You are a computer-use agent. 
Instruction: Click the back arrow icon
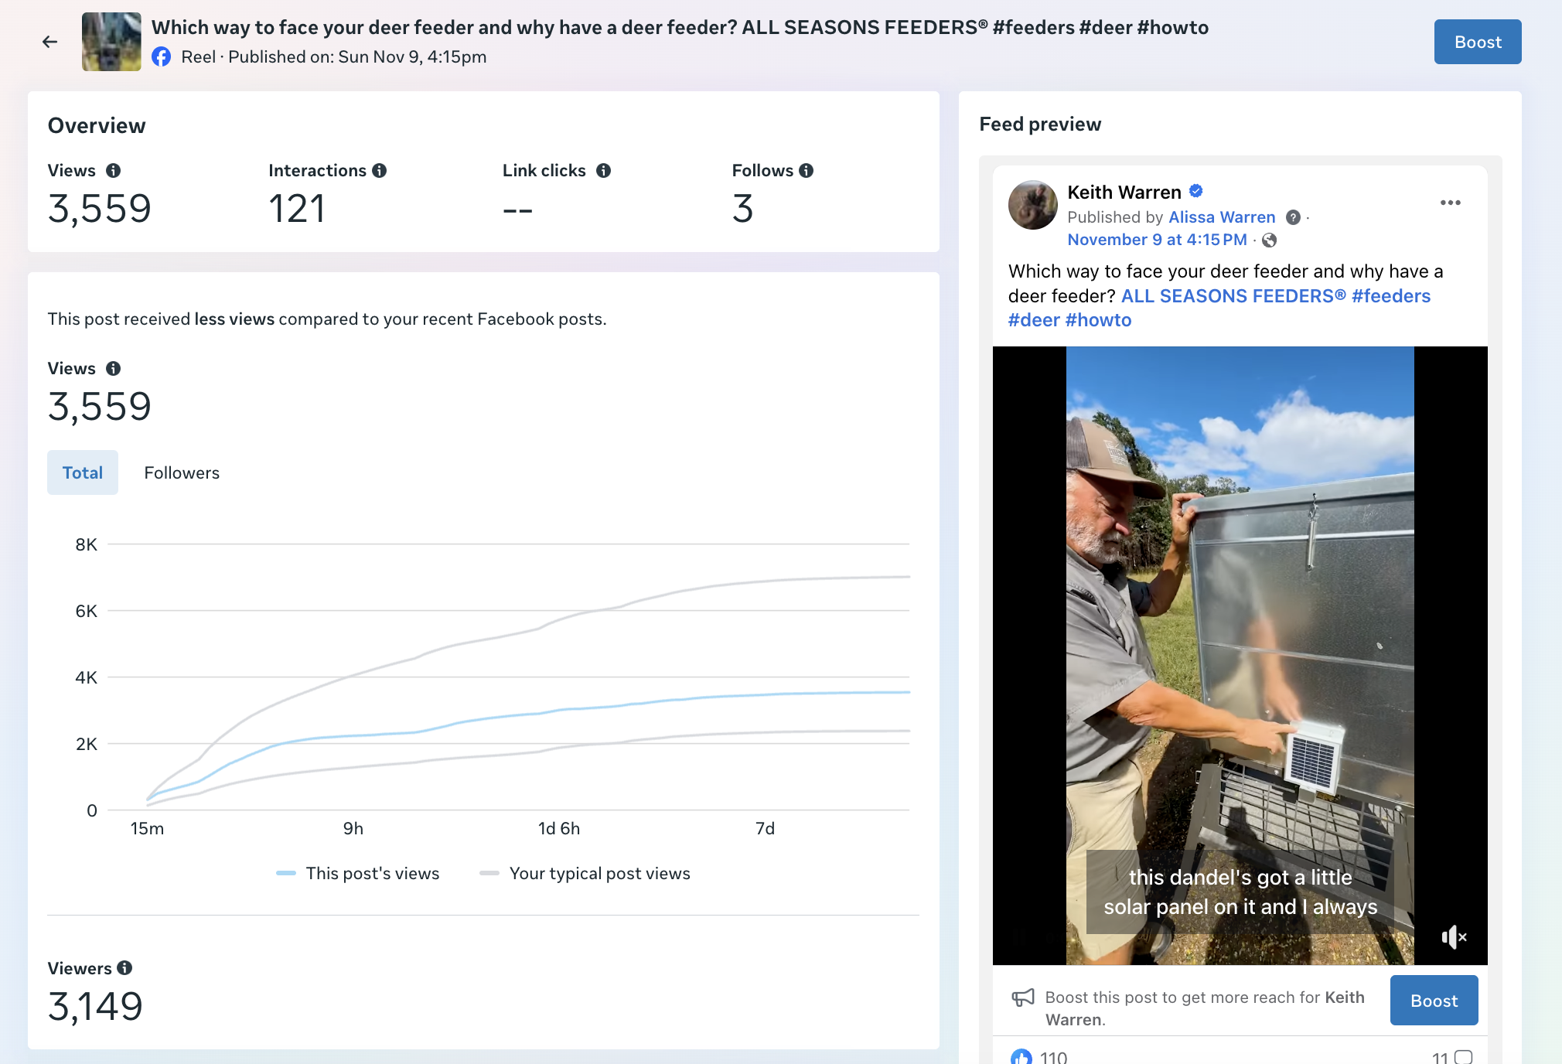49,42
